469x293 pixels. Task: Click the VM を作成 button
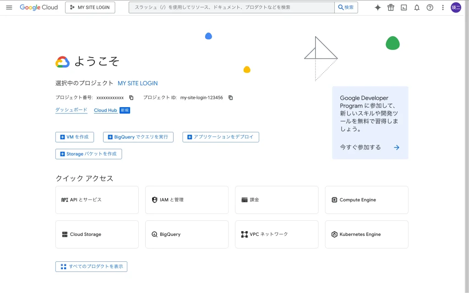pos(75,137)
